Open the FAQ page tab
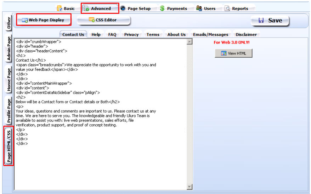 (112, 34)
